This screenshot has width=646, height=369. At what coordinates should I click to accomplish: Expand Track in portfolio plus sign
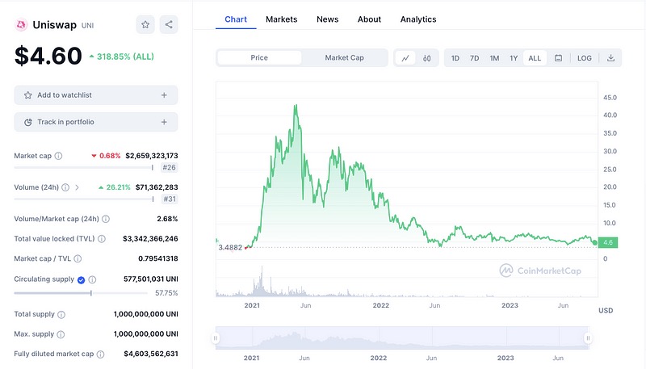point(164,122)
